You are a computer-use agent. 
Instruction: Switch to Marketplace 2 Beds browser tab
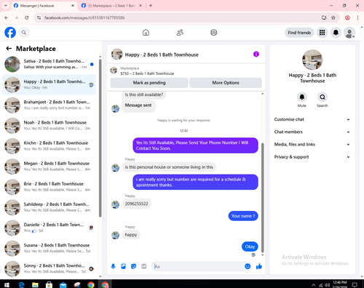click(111, 6)
